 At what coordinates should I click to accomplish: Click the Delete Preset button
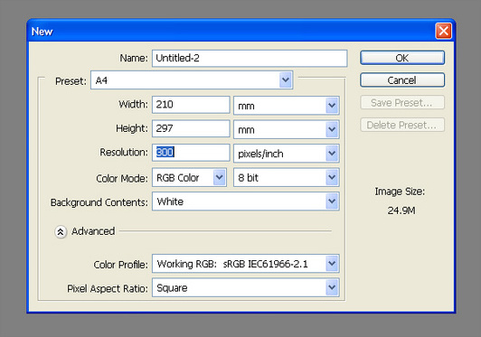(402, 125)
